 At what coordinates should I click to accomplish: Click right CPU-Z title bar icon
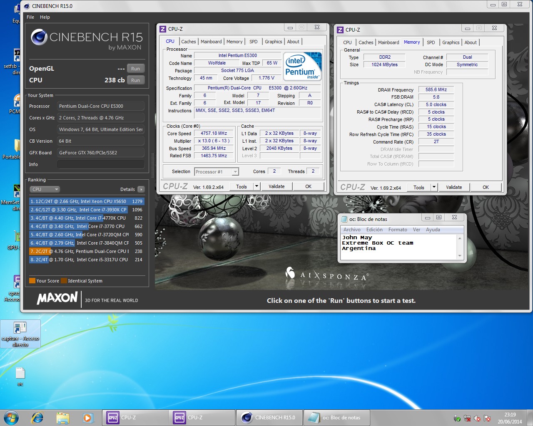pos(340,30)
